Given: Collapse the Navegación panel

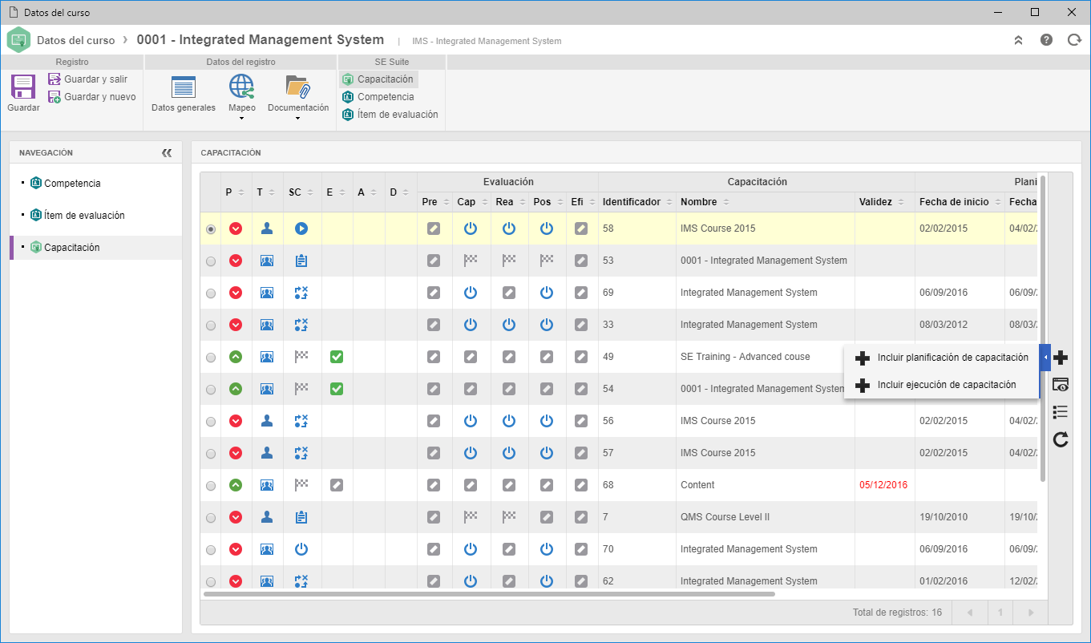Looking at the screenshot, I should pyautogui.click(x=167, y=152).
